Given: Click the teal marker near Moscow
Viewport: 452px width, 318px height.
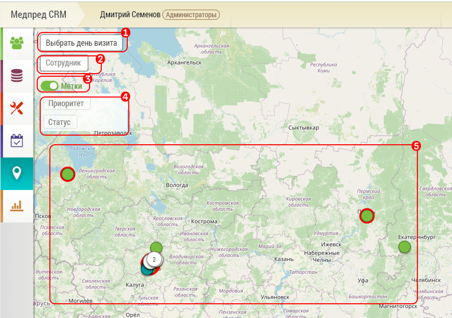Looking at the screenshot, I should point(146,269).
